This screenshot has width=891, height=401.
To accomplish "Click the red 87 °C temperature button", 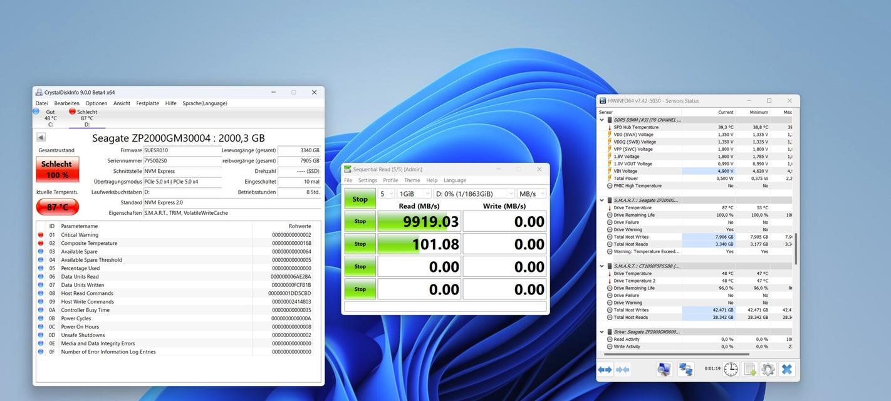I will click(58, 207).
